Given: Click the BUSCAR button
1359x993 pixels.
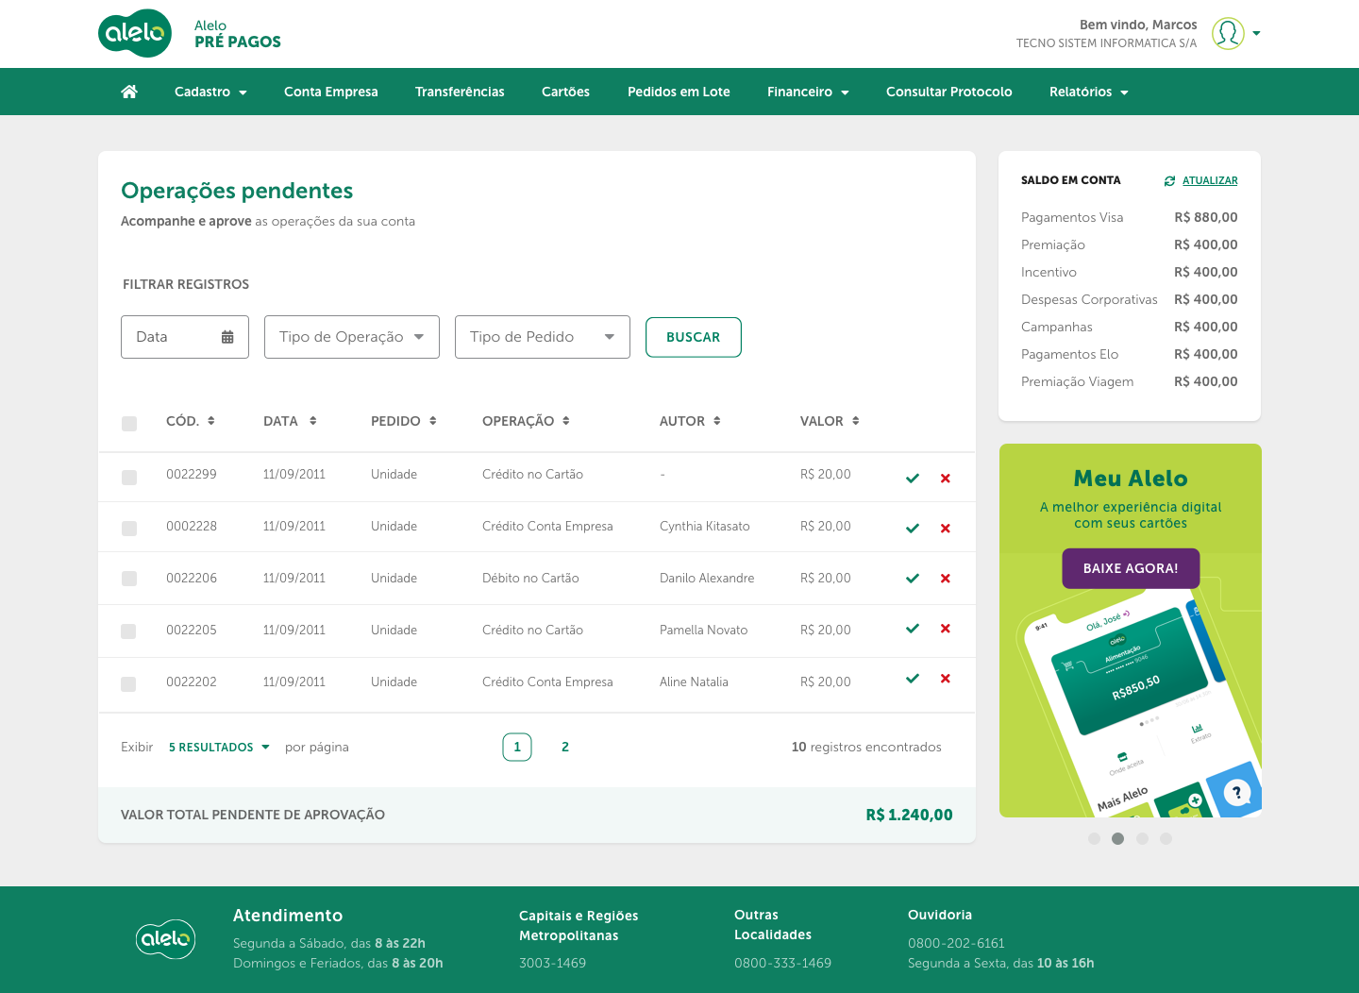Looking at the screenshot, I should click(694, 337).
